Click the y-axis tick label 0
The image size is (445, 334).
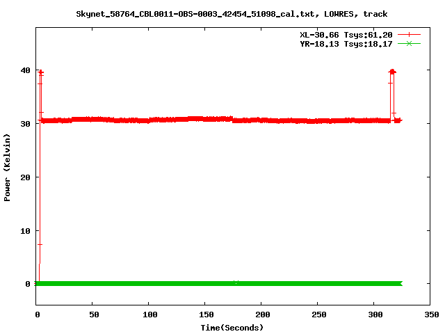click(28, 284)
